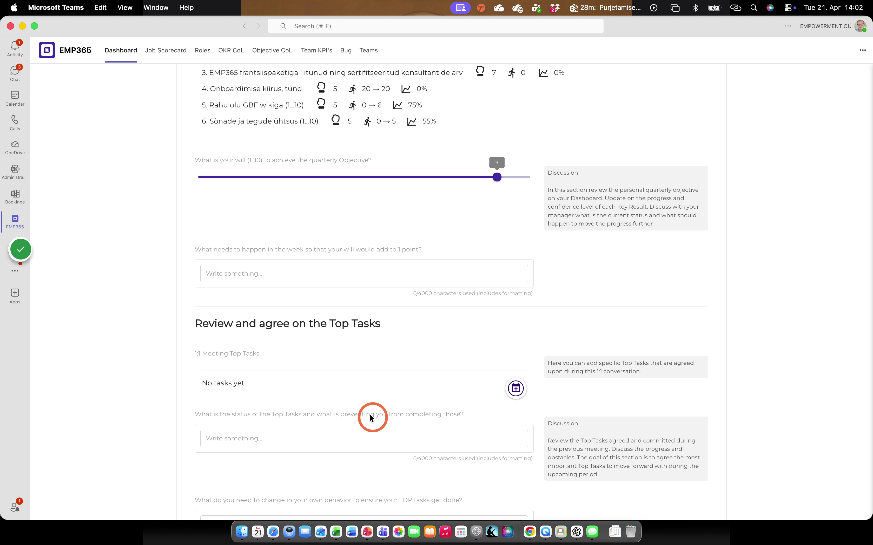
Task: Select the EMP365 app in sidebar
Action: pos(15,221)
